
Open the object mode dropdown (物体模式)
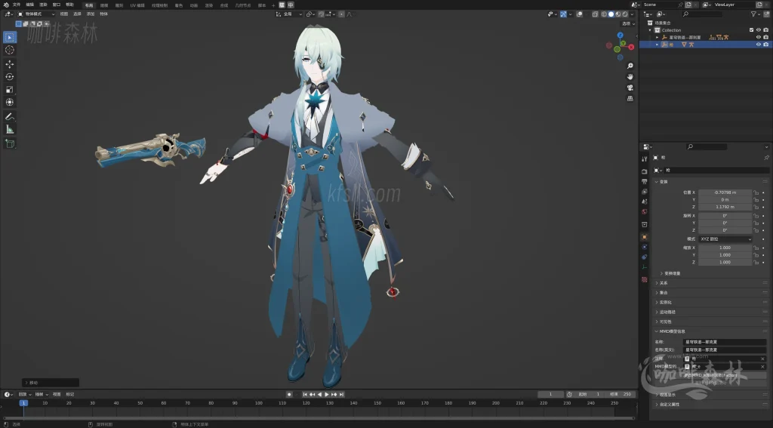pyautogui.click(x=36, y=14)
